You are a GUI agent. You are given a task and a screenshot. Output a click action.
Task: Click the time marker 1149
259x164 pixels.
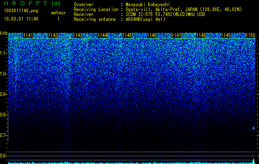226,35
